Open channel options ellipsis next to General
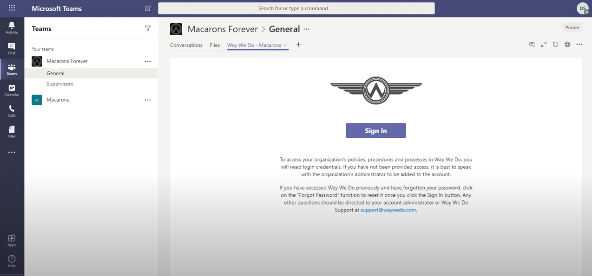The width and height of the screenshot is (592, 276). pos(306,29)
